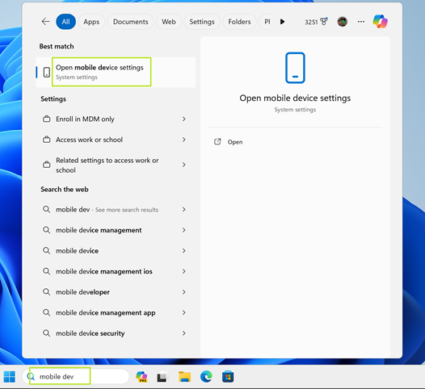Viewport: 425px width, 389px height.
Task: Click the rewards points trophy icon
Action: coord(324,22)
